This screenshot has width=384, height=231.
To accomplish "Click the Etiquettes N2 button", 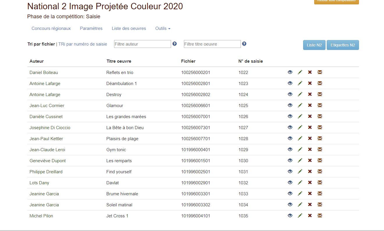I will [343, 45].
